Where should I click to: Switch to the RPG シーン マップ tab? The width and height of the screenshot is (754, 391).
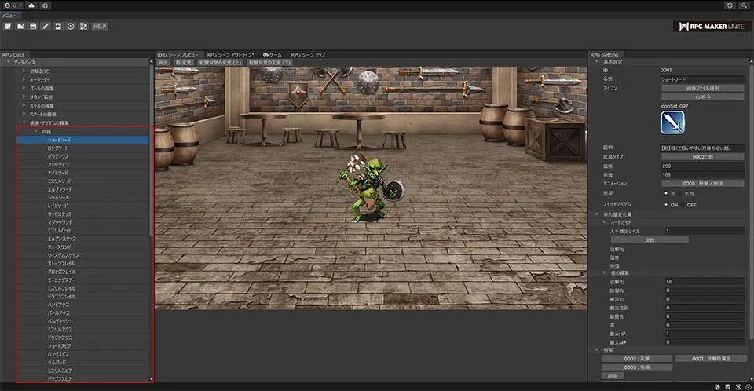[307, 54]
